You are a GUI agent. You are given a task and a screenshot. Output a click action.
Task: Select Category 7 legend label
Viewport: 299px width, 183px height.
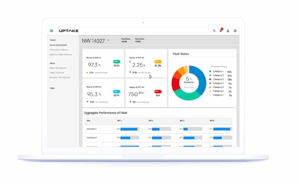(218, 95)
